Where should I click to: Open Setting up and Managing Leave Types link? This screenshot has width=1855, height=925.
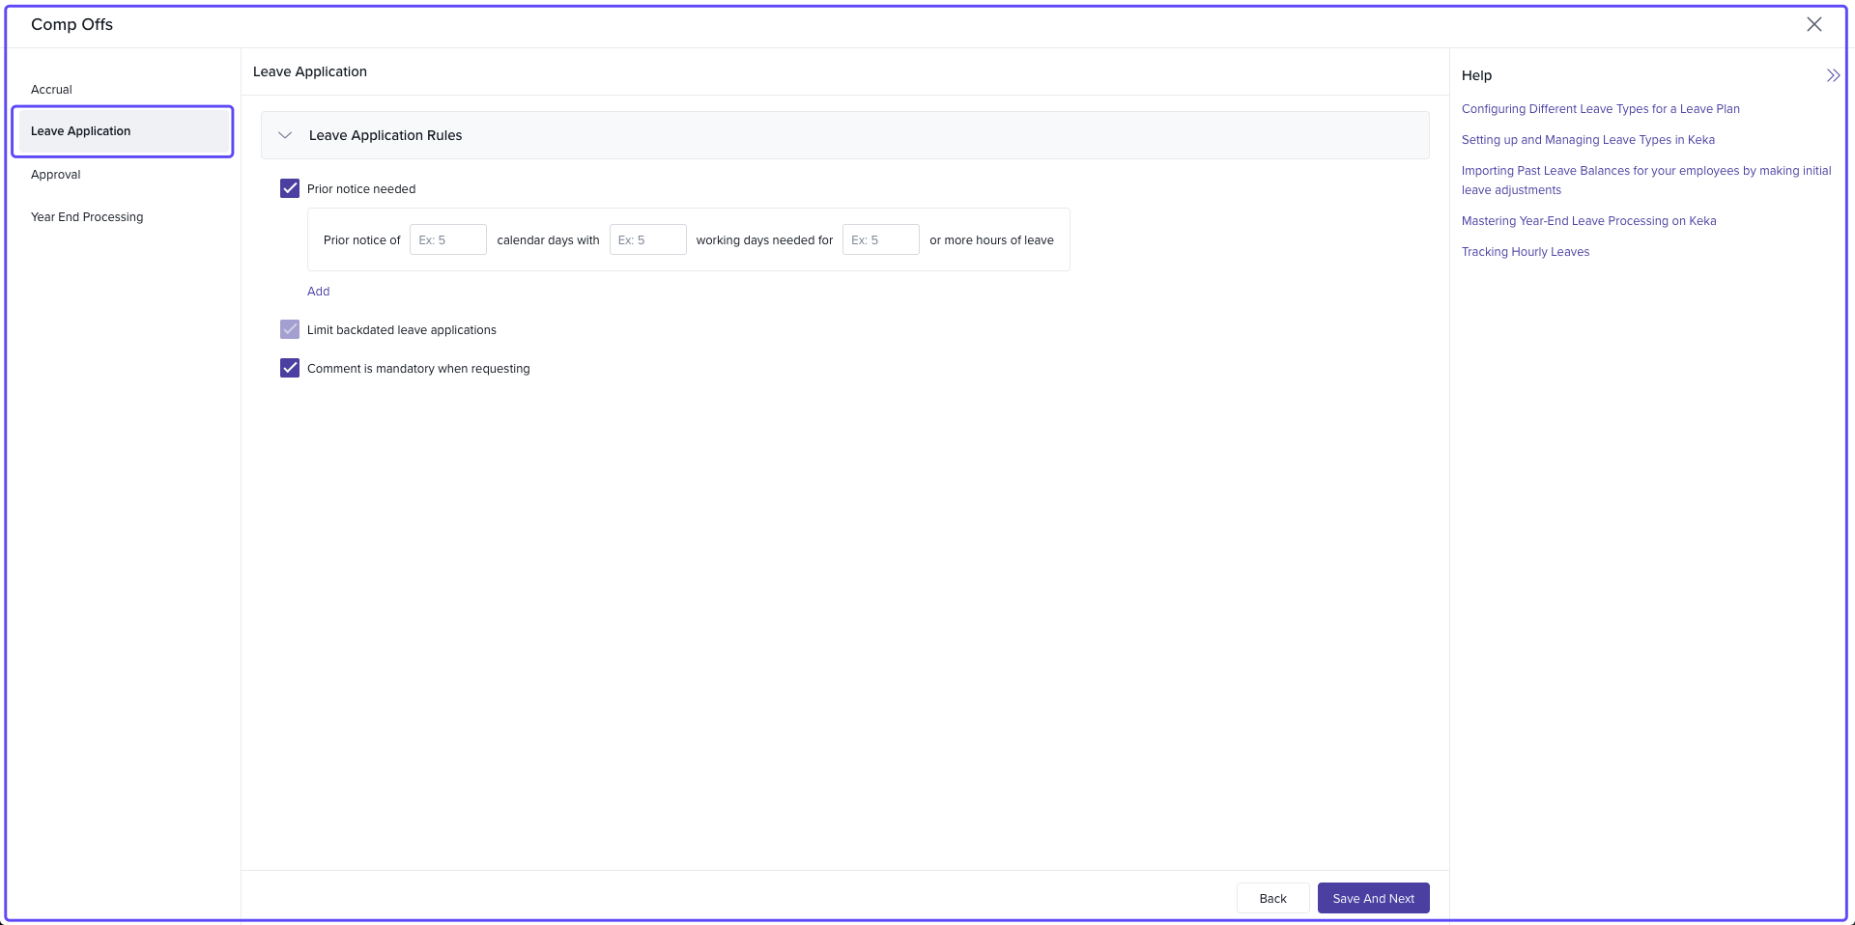click(1587, 140)
